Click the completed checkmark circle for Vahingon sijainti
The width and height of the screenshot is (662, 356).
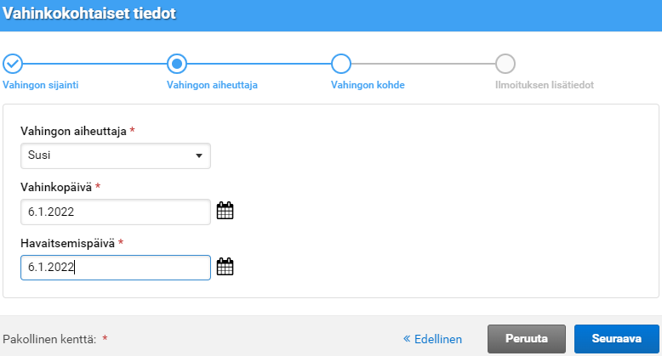point(13,64)
